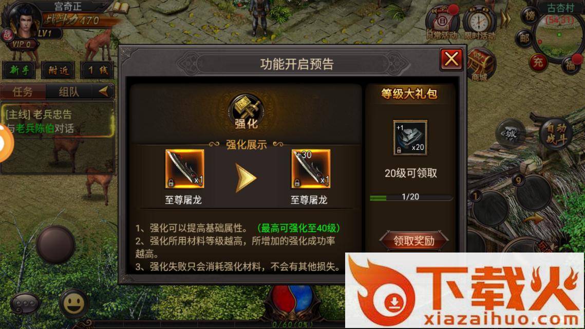This screenshot has height=329, width=585.
Task: Toggle 自动战斗 auto battle mode
Action: [x=556, y=133]
